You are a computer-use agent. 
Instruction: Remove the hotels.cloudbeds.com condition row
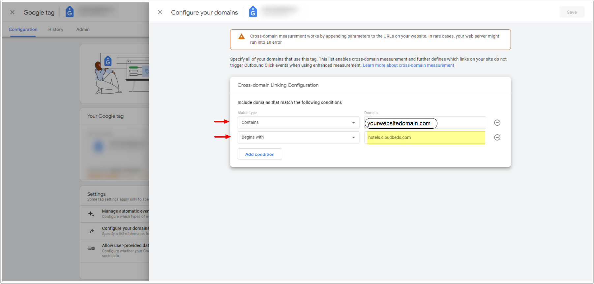click(497, 138)
